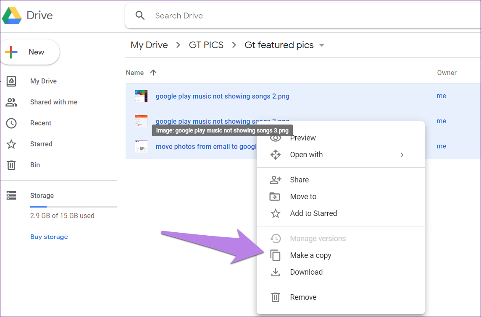Open the Bin from the sidebar
The image size is (481, 317).
point(35,165)
